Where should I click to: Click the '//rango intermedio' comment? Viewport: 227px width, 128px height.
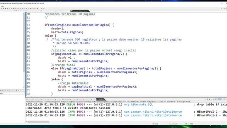tap(73, 83)
